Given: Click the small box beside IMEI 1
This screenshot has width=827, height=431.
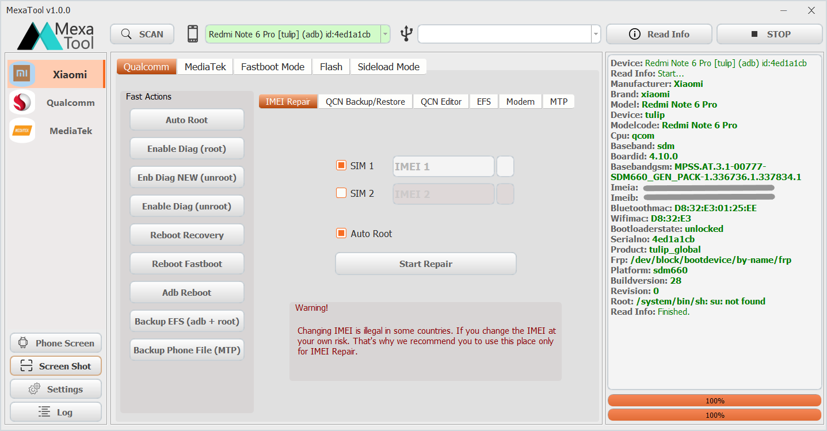Looking at the screenshot, I should click(505, 166).
